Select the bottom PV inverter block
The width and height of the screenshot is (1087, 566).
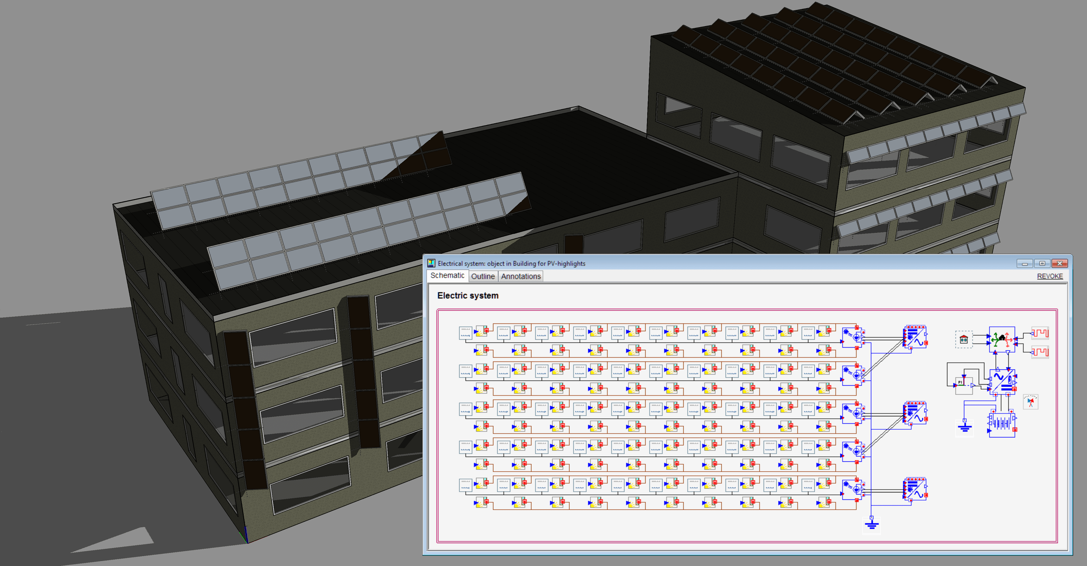point(915,489)
